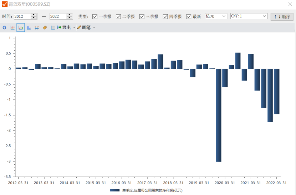Image resolution: width=296 pixels, height=195 pixels.
Task: Click the 2012-03-31 axis label
Action: point(18,183)
